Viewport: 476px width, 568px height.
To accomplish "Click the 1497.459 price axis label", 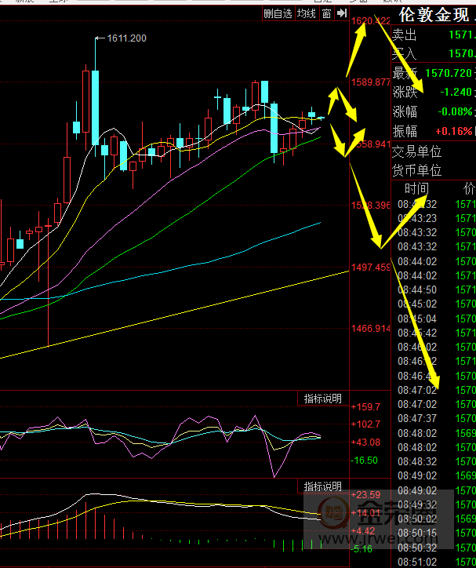I will pos(370,268).
